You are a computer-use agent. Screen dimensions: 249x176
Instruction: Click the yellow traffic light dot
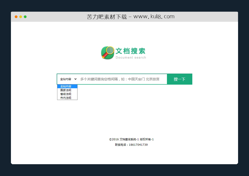point(20,17)
